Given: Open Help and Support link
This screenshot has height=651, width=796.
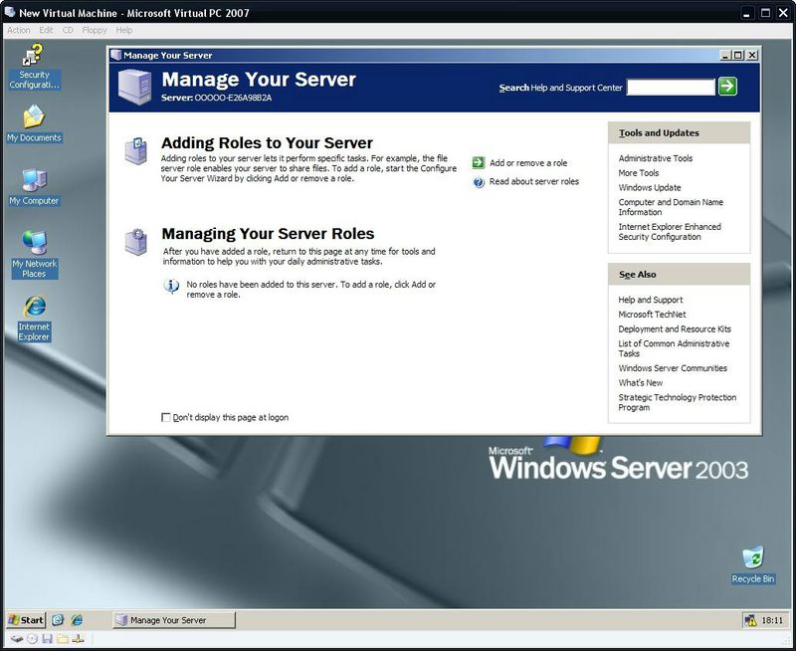Looking at the screenshot, I should point(651,300).
